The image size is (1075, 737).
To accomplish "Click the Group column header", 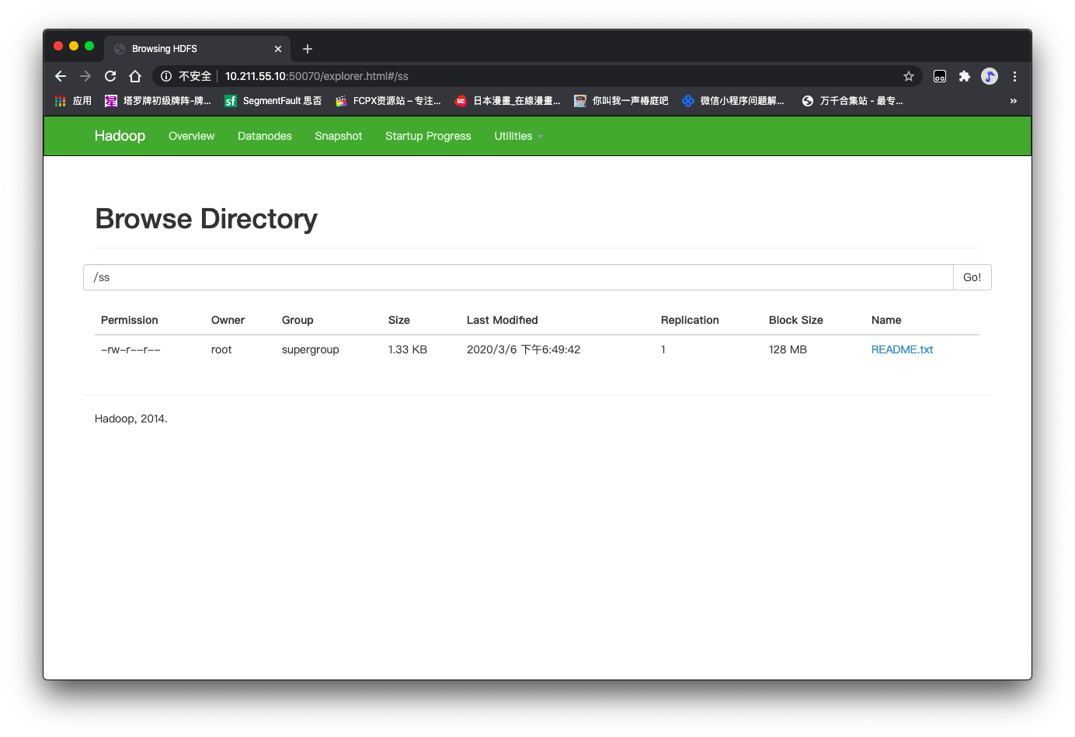I will pyautogui.click(x=297, y=320).
